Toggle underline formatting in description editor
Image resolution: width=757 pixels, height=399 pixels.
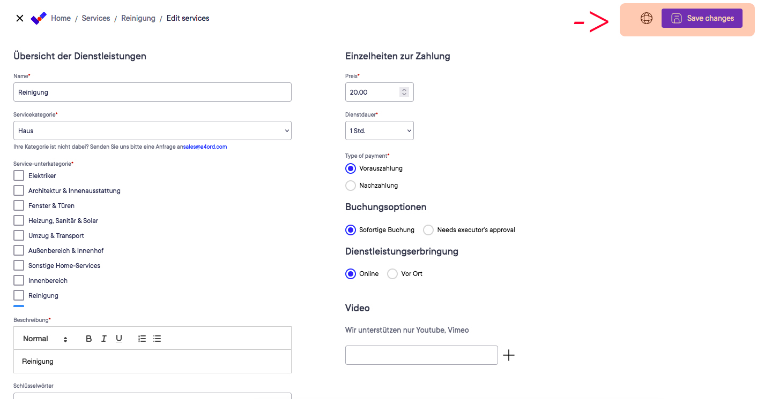[119, 339]
